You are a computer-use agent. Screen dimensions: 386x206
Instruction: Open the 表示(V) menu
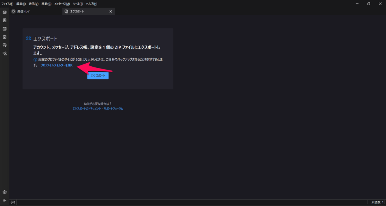click(34, 4)
